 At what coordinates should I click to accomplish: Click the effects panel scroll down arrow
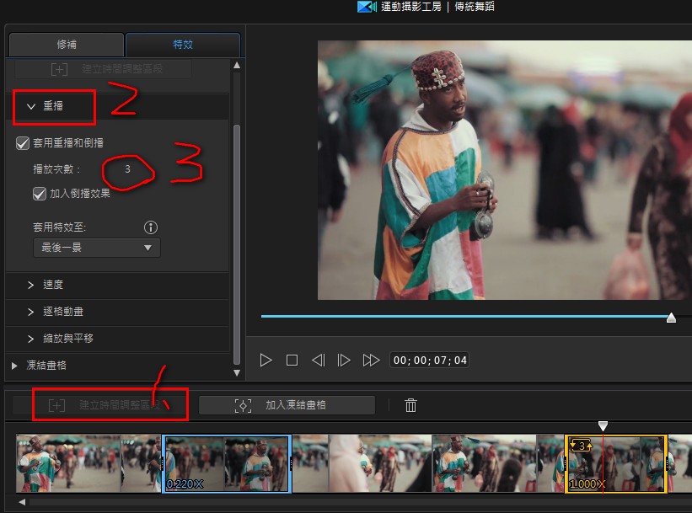[x=237, y=372]
